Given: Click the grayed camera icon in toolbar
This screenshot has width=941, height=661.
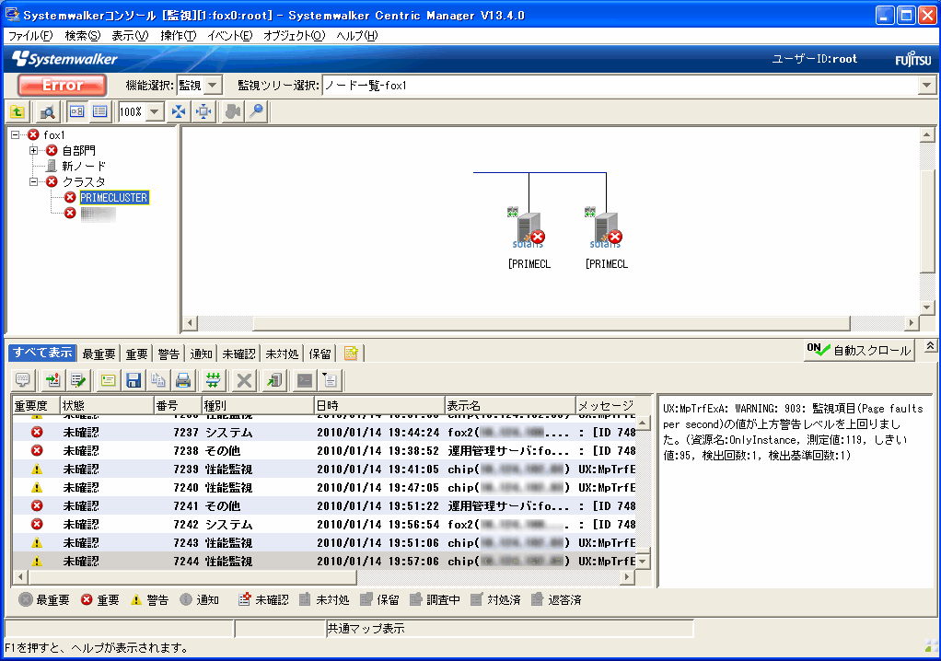Looking at the screenshot, I should pos(233,111).
